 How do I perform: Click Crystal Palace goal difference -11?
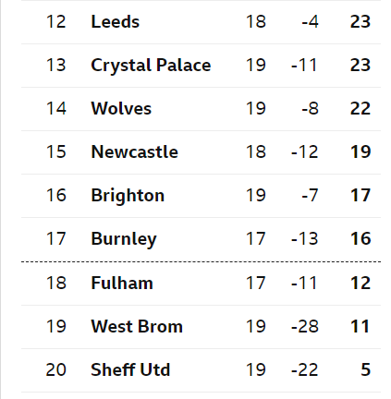(304, 66)
